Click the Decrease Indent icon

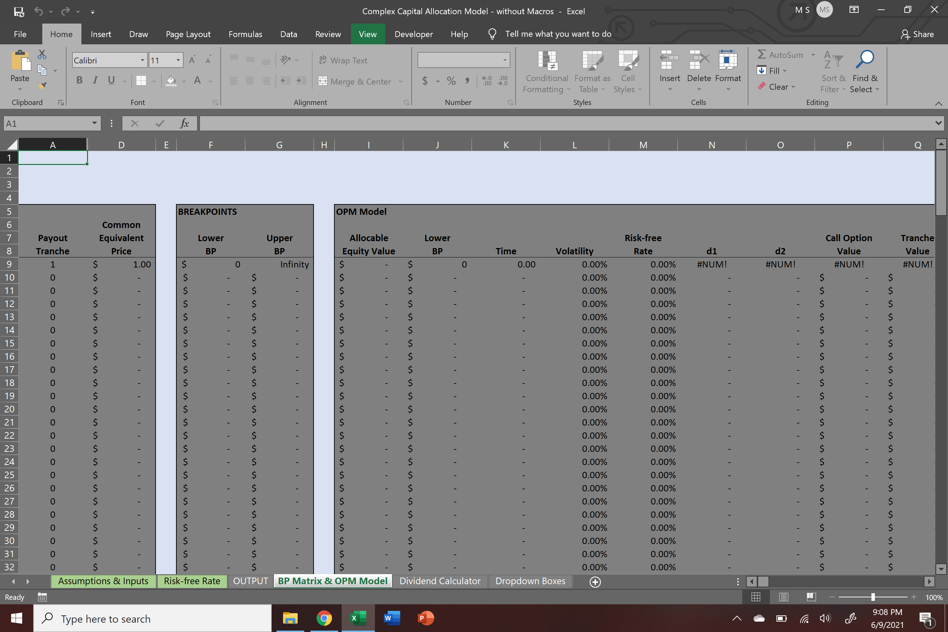pos(286,81)
